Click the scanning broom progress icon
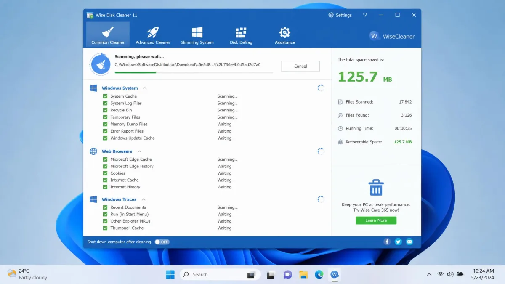 [100, 64]
